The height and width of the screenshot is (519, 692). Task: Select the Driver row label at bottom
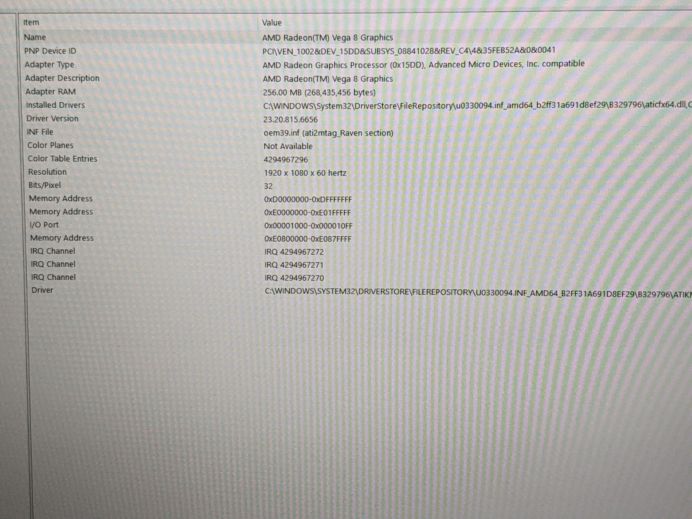tap(42, 290)
